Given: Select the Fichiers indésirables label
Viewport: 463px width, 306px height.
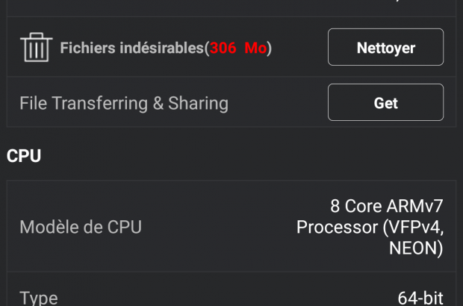Looking at the screenshot, I should (x=131, y=49).
